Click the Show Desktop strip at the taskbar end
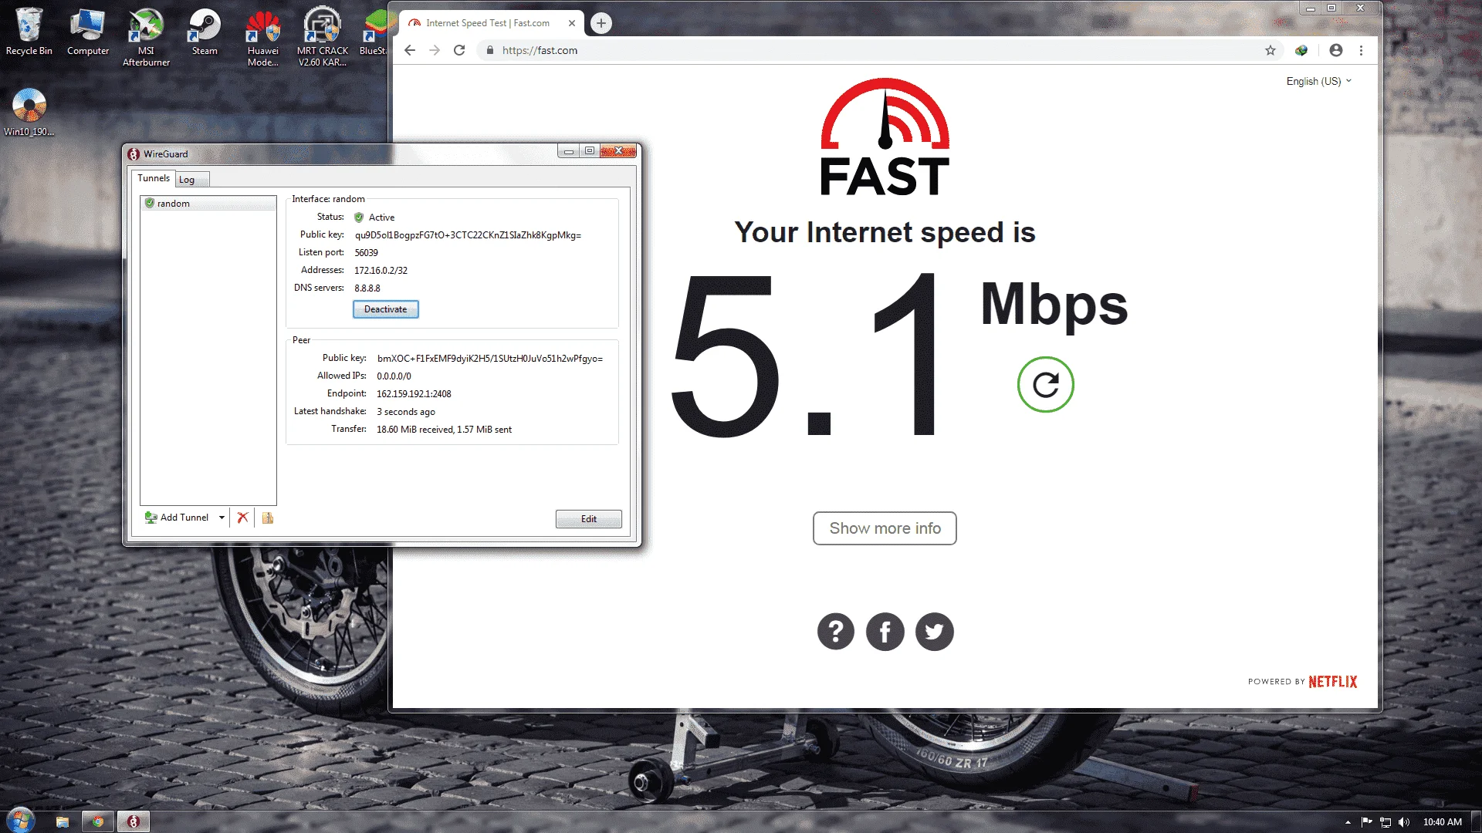 click(1476, 821)
